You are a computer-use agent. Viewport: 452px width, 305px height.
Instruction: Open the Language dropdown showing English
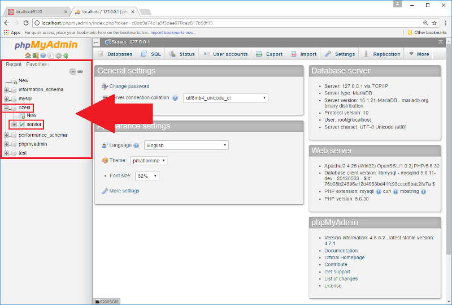[186, 145]
